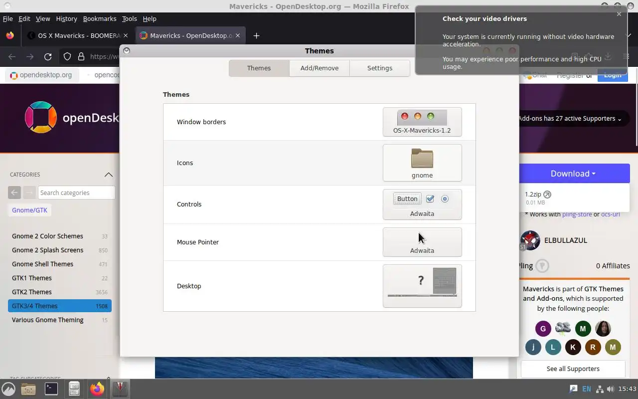Open the ocs-url link
Image resolution: width=638 pixels, height=399 pixels.
(611, 214)
